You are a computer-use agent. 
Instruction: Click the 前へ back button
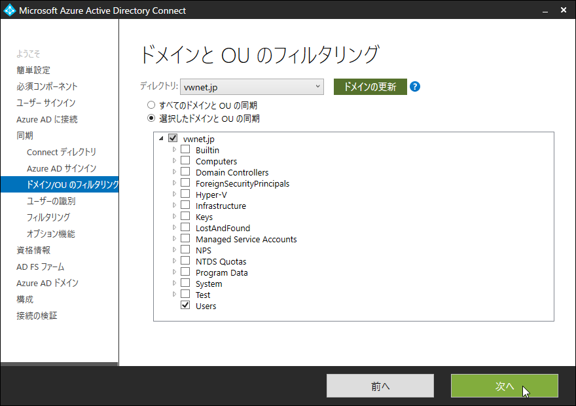(x=380, y=386)
